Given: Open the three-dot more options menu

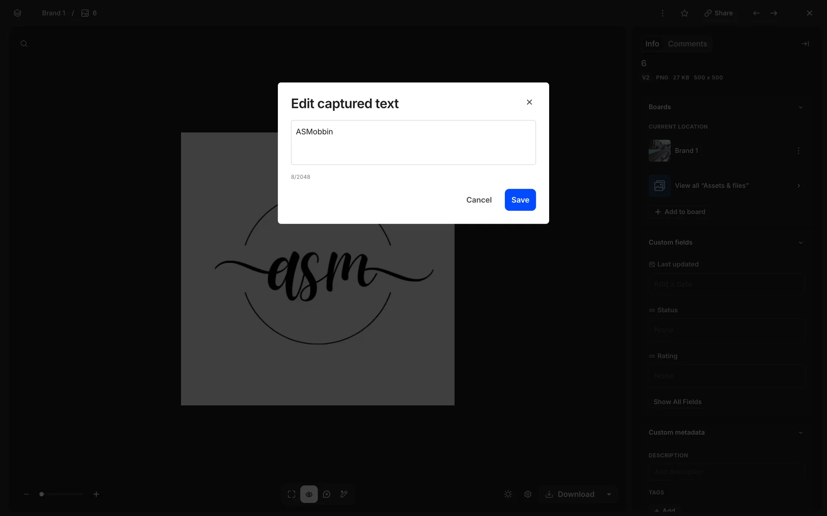Looking at the screenshot, I should [662, 13].
